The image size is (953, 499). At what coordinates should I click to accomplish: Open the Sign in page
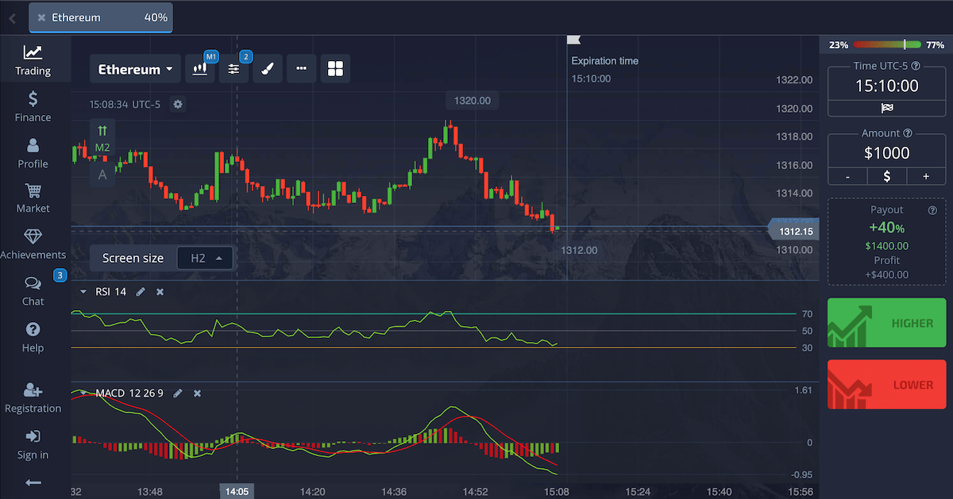click(x=33, y=445)
